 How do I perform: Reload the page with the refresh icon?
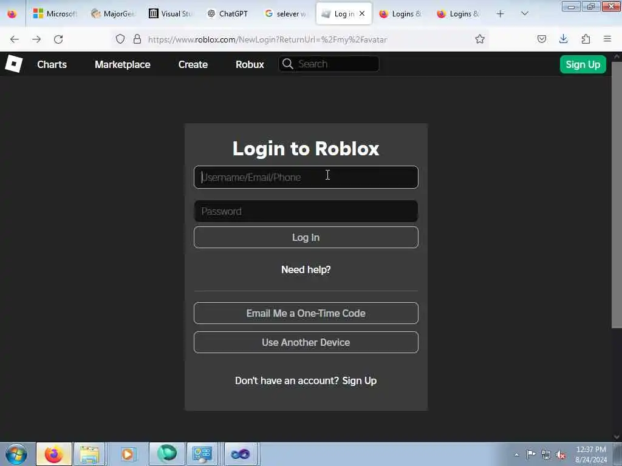click(x=58, y=39)
